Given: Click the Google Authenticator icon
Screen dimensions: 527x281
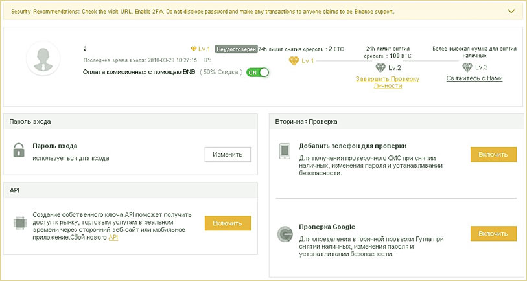Looking at the screenshot, I should point(285,234).
